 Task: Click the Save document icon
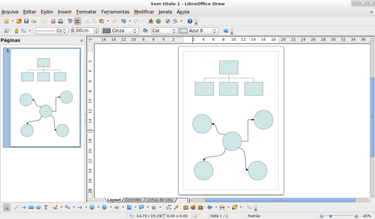(26, 21)
